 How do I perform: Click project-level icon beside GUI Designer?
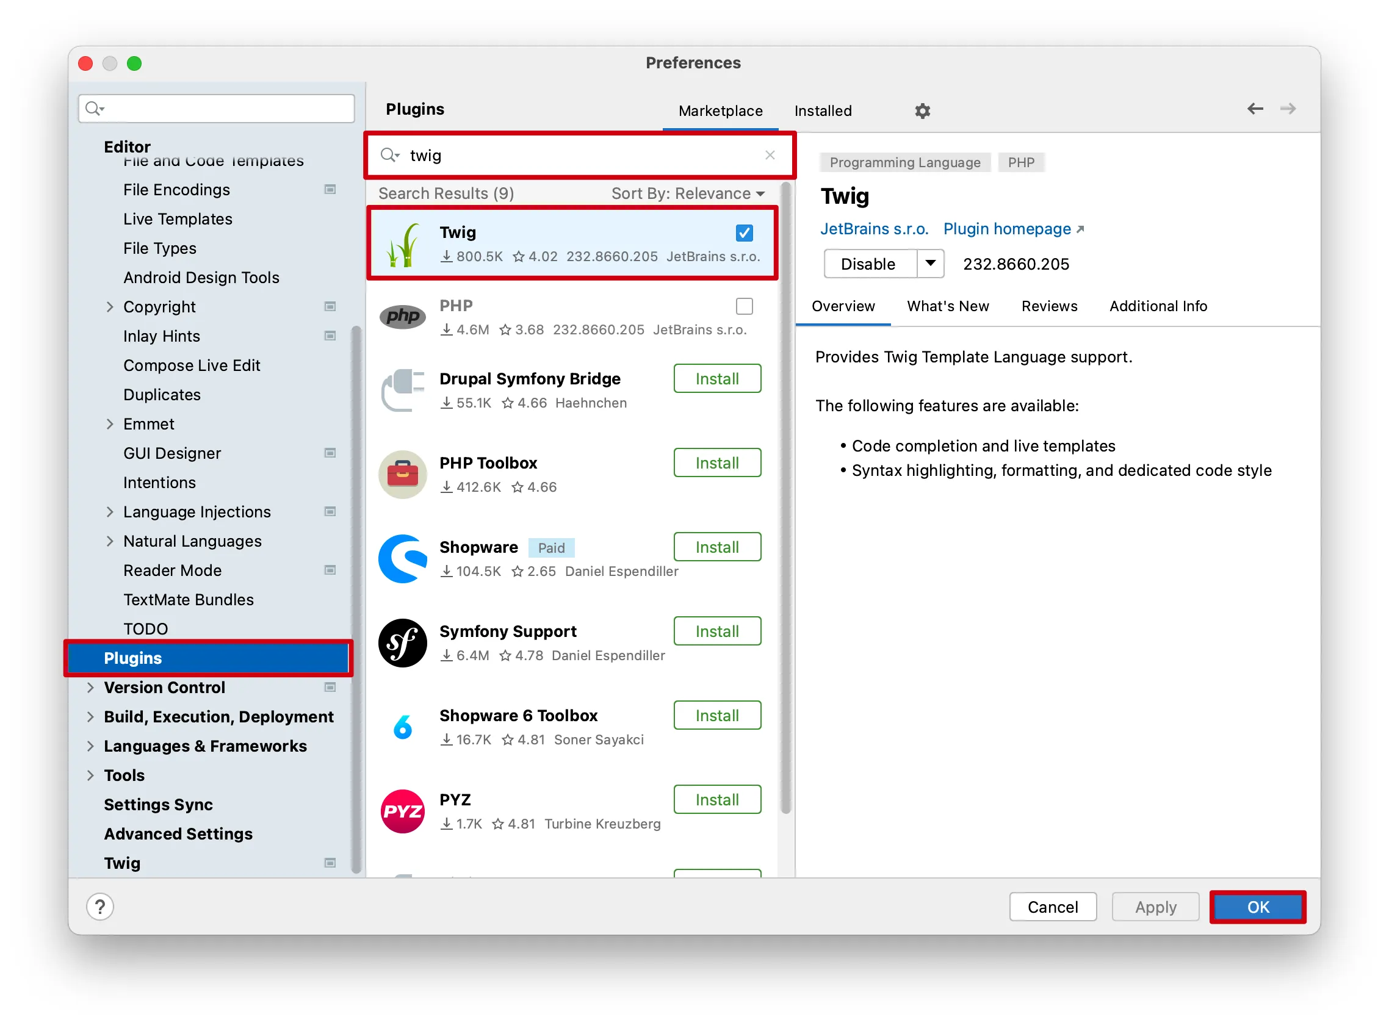tap(330, 453)
